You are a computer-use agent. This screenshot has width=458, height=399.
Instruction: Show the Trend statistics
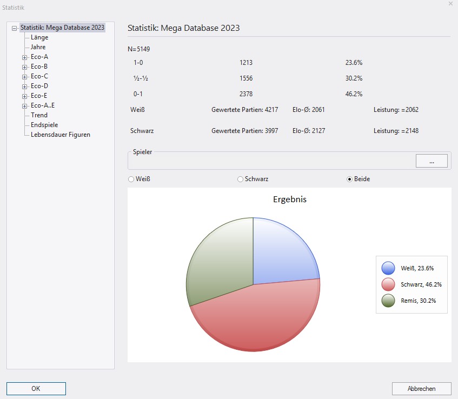(39, 115)
